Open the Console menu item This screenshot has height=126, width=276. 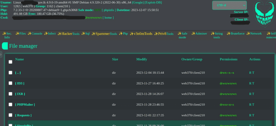point(35,34)
